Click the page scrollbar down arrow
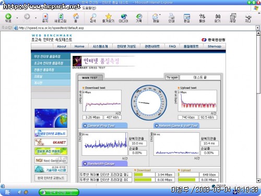261x196 pixels. (258, 180)
